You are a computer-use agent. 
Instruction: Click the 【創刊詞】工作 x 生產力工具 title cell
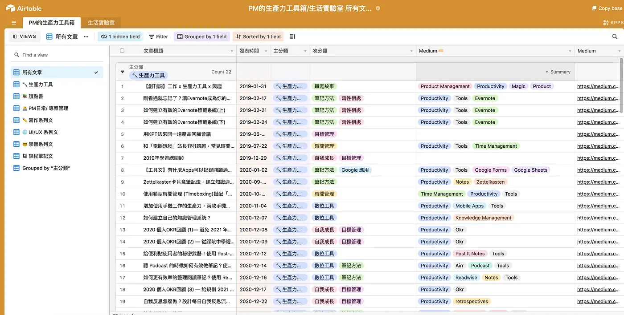pos(182,86)
